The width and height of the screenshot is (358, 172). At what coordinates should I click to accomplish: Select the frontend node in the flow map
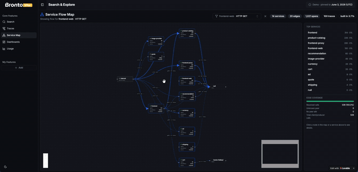pos(156,109)
